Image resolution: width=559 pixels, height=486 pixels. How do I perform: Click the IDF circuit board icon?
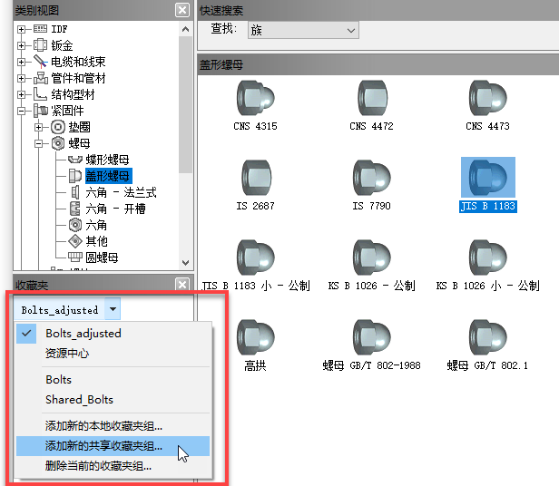[40, 29]
